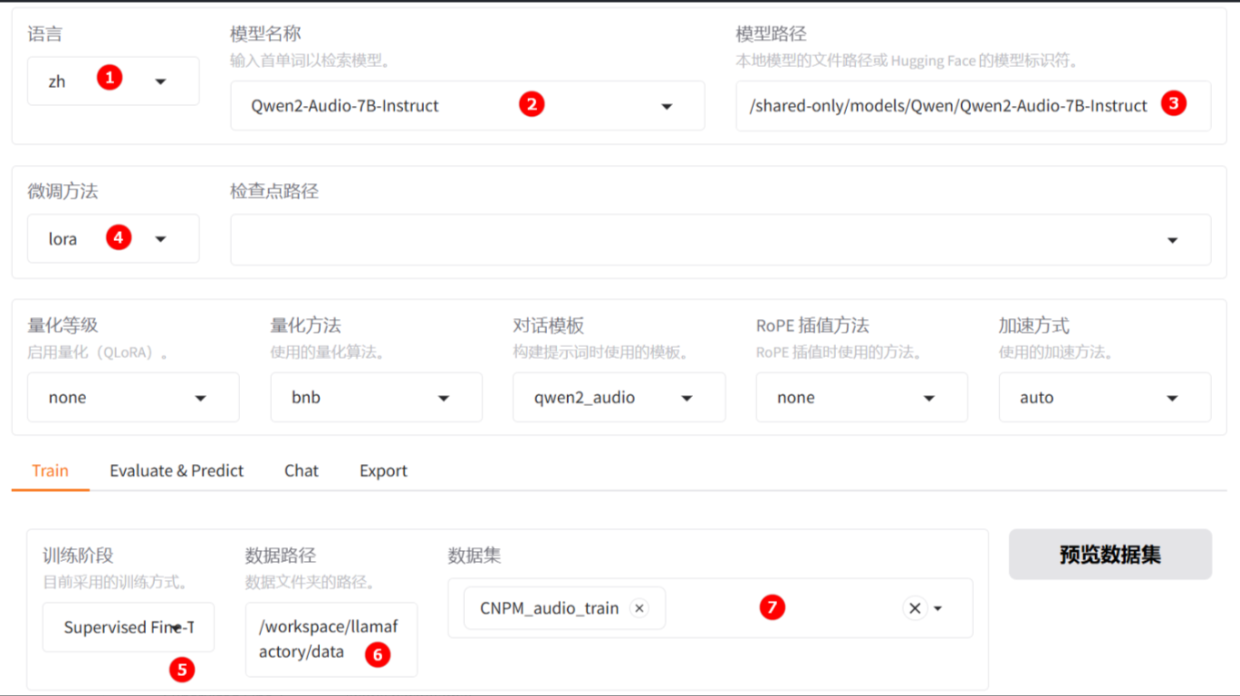The height and width of the screenshot is (696, 1240).
Task: Open the 微调方法 lora dropdown
Action: click(113, 239)
